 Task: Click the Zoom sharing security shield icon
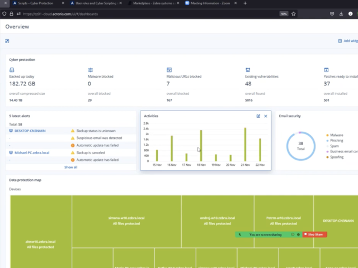298,234
